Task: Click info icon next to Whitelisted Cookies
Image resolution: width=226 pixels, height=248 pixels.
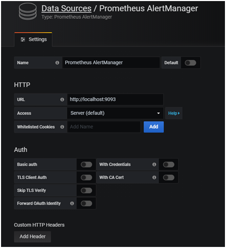Action: [x=62, y=127]
